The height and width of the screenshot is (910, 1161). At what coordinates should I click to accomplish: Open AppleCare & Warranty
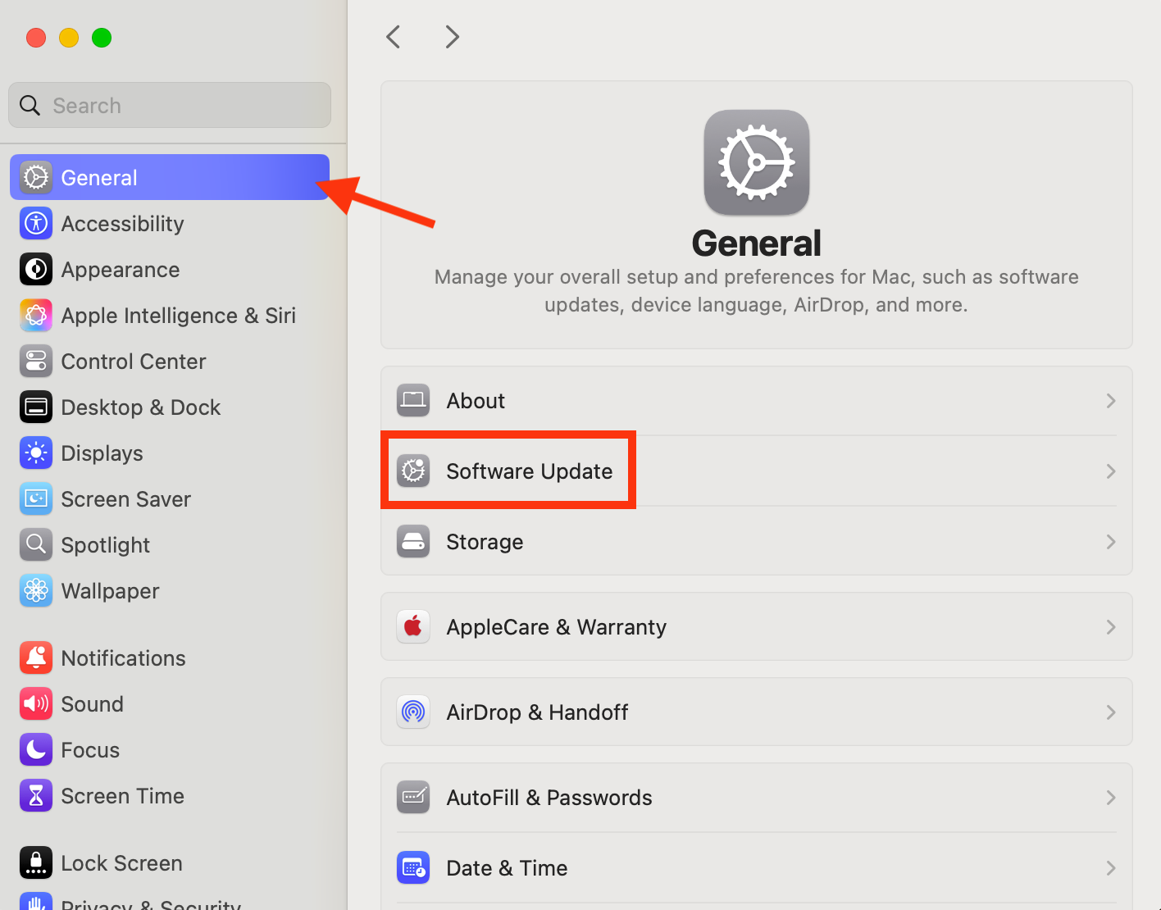click(556, 626)
